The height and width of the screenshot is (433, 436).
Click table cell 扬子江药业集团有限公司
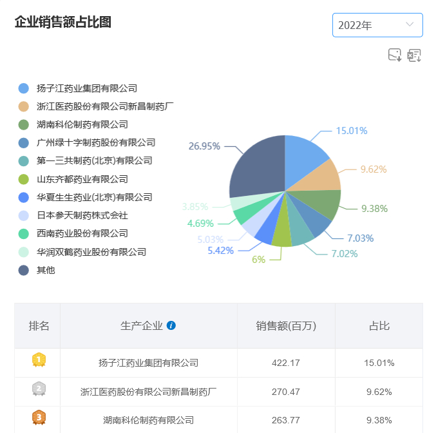click(148, 363)
